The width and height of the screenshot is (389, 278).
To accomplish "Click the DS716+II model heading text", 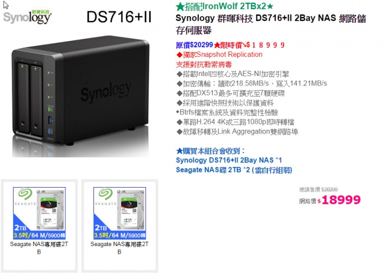I will click(119, 17).
